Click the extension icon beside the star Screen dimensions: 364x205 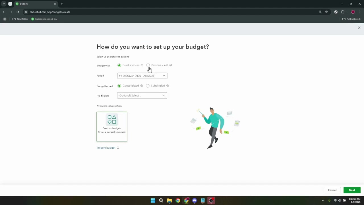(336, 12)
